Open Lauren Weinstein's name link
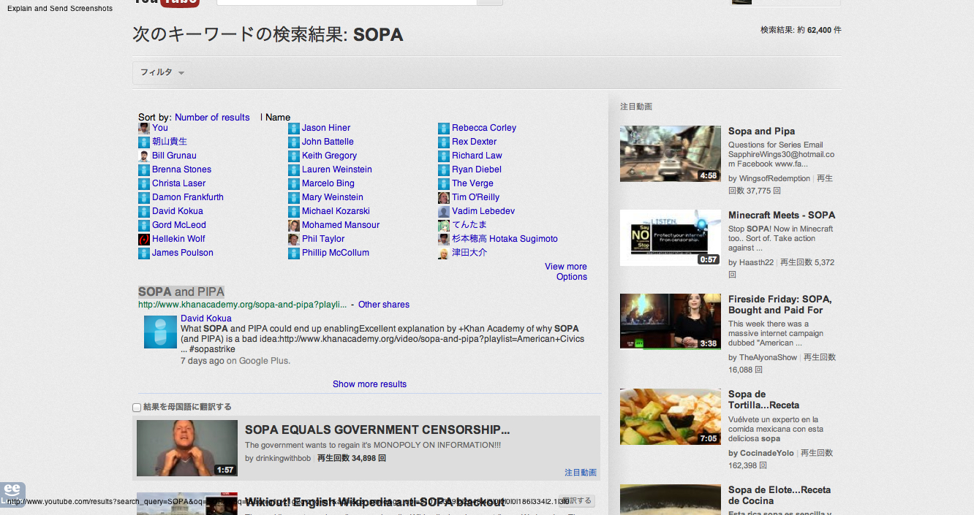Image resolution: width=974 pixels, height=515 pixels. point(337,169)
